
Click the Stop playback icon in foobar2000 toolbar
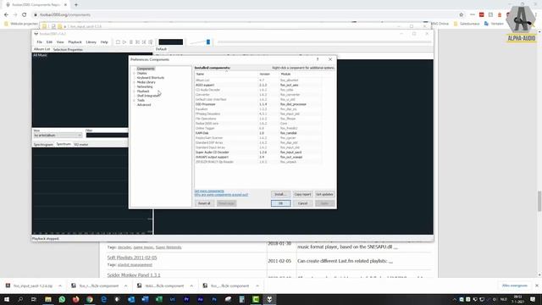118,42
